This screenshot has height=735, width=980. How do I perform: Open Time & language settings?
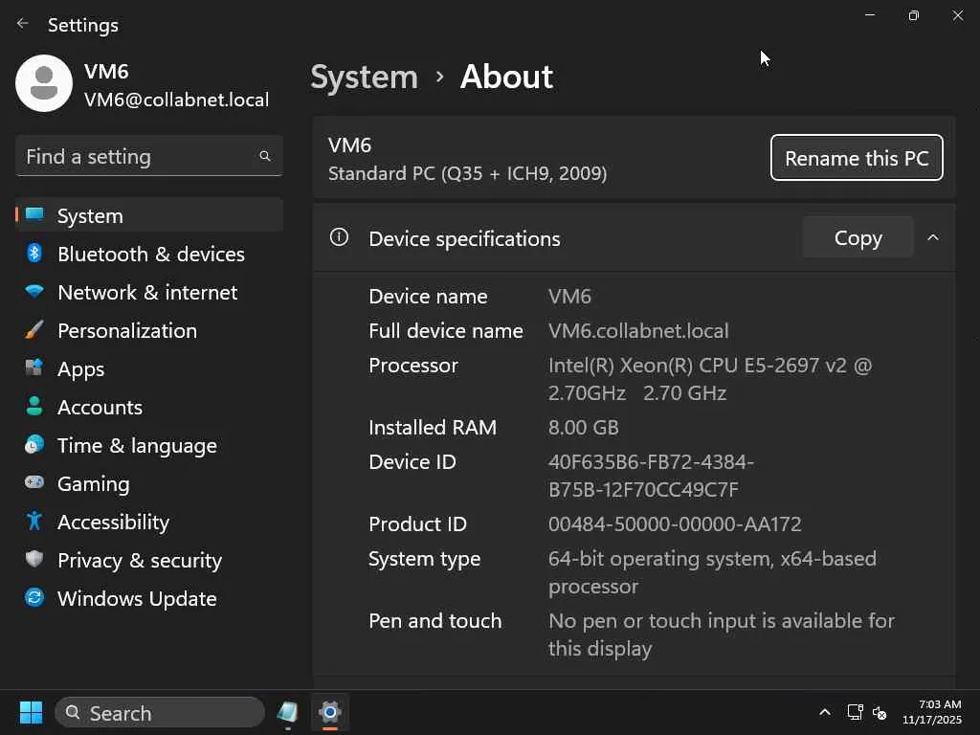pos(137,445)
